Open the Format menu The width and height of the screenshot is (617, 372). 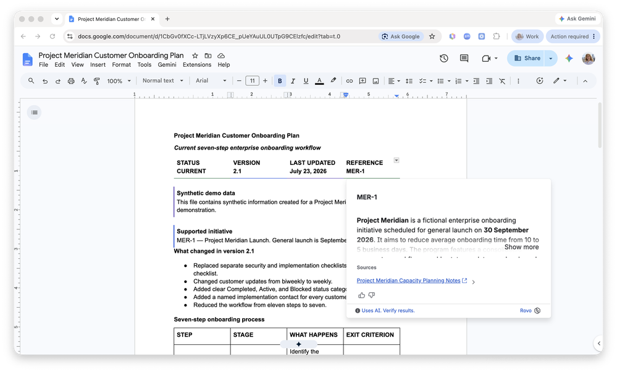coord(121,64)
